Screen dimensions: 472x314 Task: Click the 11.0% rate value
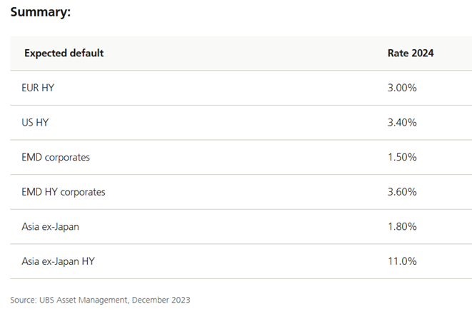pos(402,261)
